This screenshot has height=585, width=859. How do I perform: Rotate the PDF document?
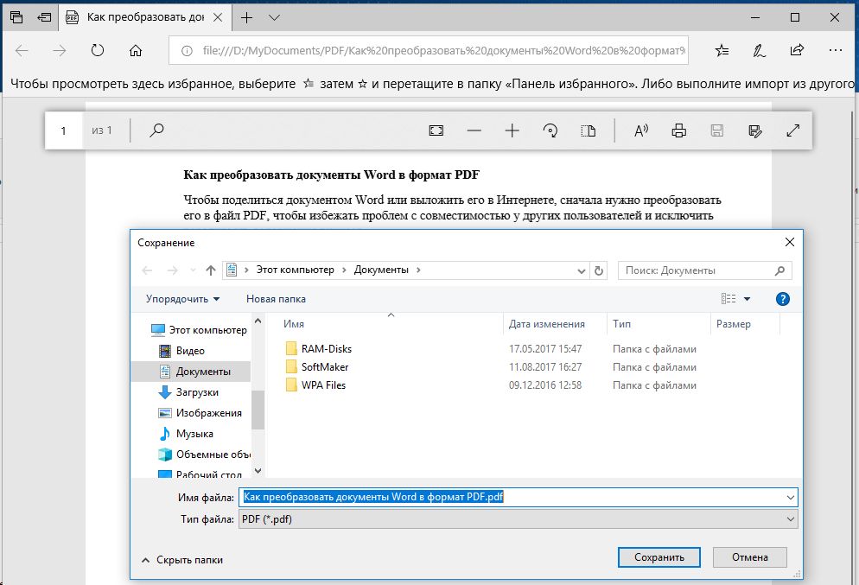coord(550,130)
